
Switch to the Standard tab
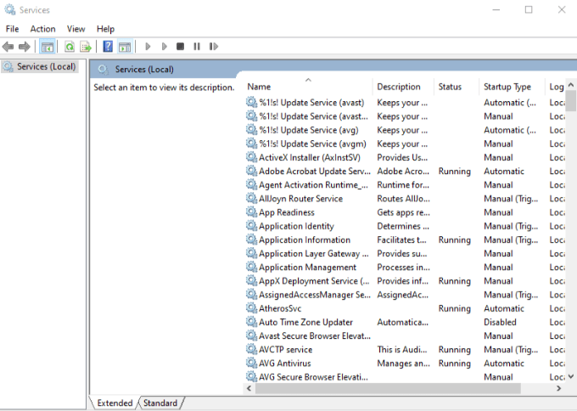click(160, 403)
